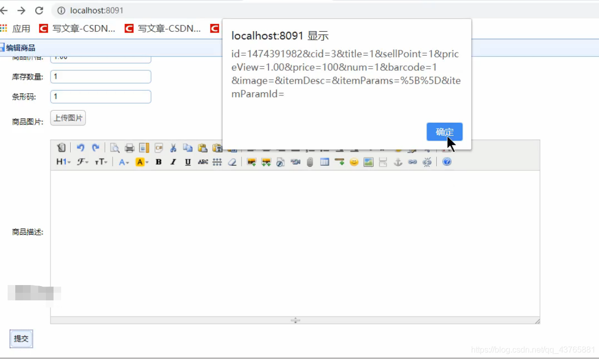The width and height of the screenshot is (599, 359).
Task: Open the yellow text background color picker
Action: pos(142,162)
